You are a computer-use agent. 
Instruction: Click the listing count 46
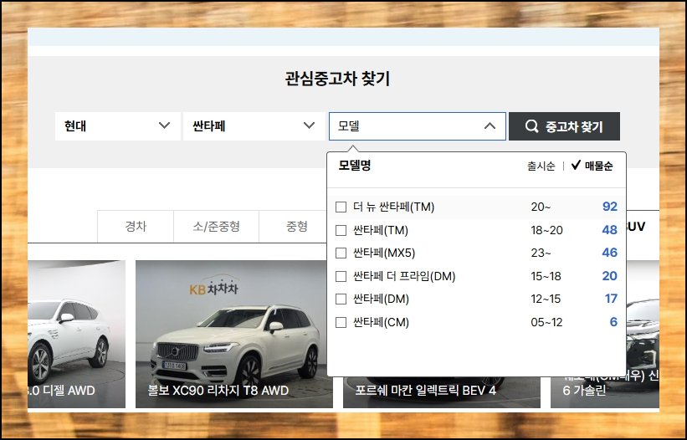(609, 253)
